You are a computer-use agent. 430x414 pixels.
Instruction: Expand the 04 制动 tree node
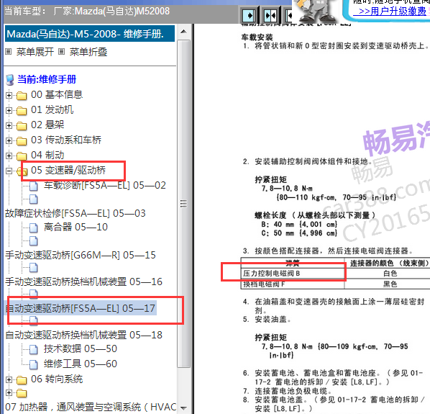[x=9, y=156]
